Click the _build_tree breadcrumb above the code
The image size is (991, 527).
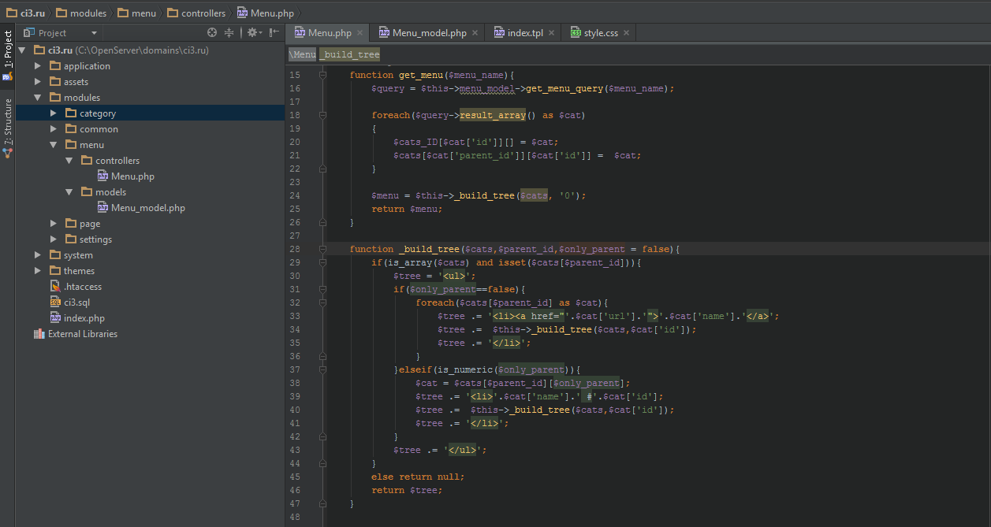pyautogui.click(x=350, y=54)
